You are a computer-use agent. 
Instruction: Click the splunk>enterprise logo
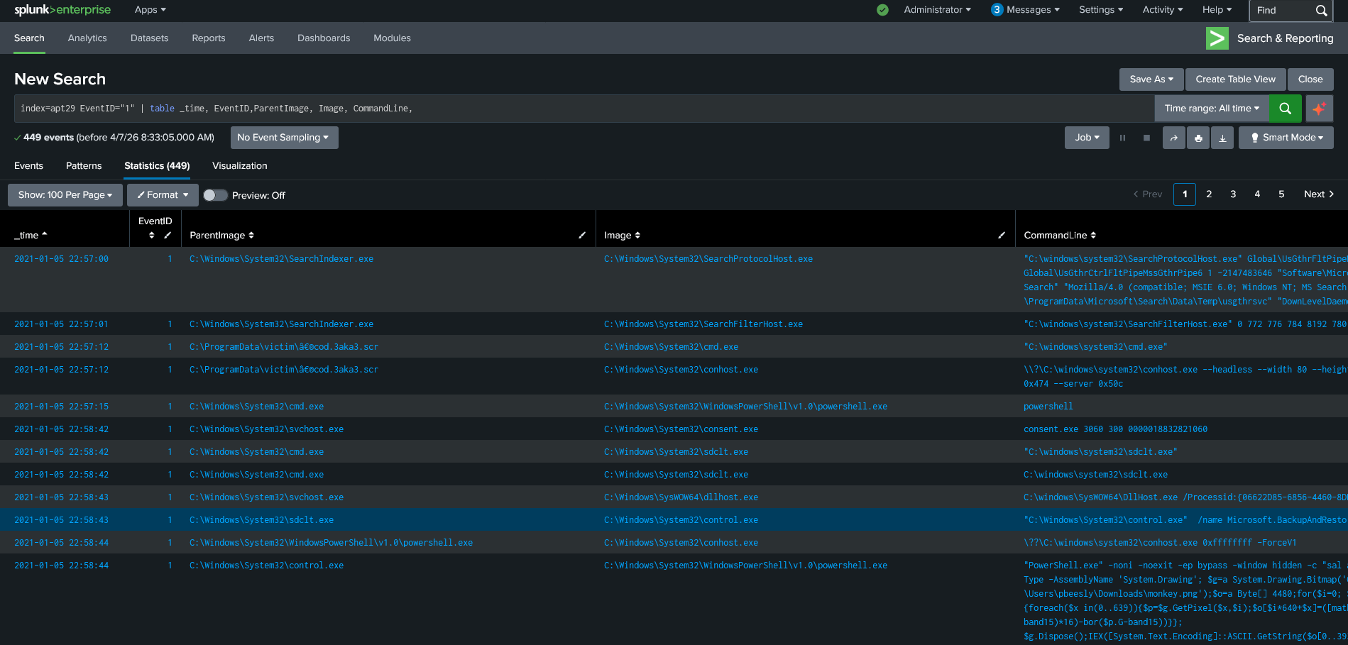click(62, 10)
